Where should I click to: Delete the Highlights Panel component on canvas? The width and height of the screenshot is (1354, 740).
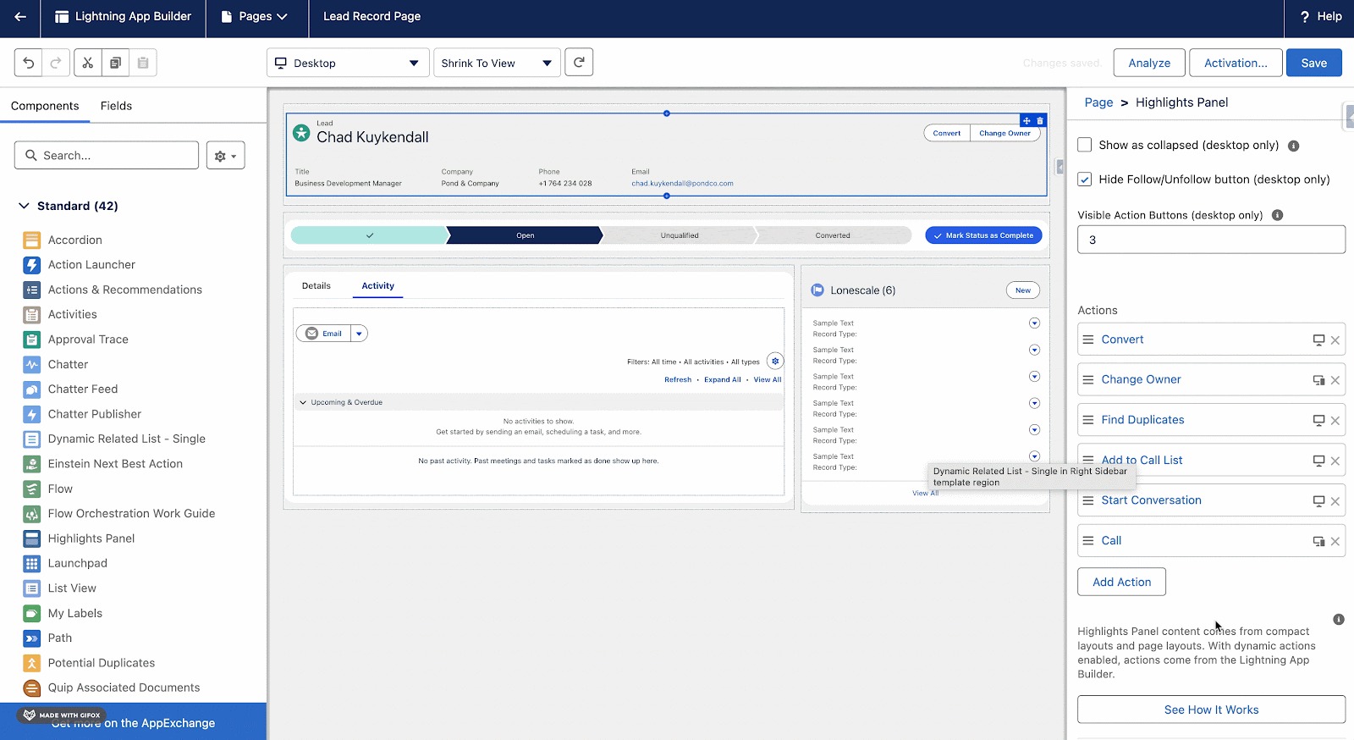[1040, 121]
